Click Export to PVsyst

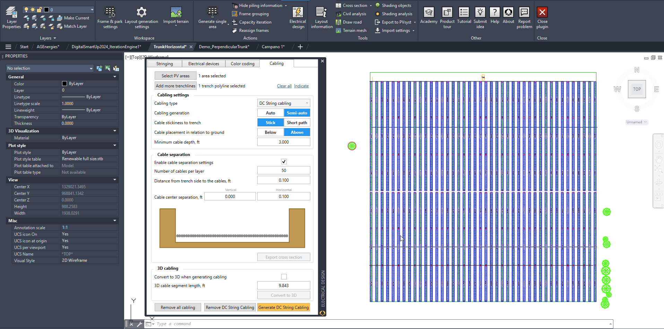coord(393,22)
